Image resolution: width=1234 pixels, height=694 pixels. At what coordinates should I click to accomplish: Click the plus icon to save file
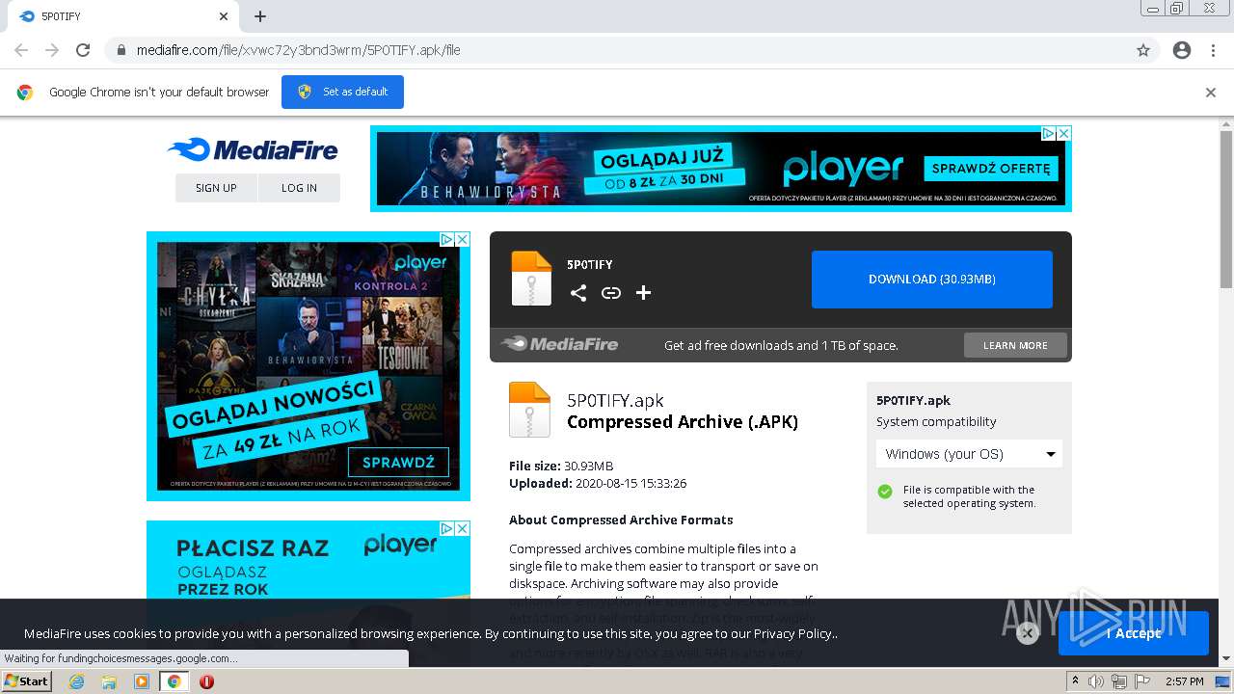(x=644, y=293)
